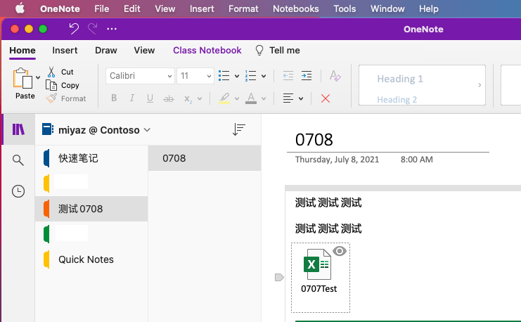Open the alignment dropdown arrow

click(301, 98)
